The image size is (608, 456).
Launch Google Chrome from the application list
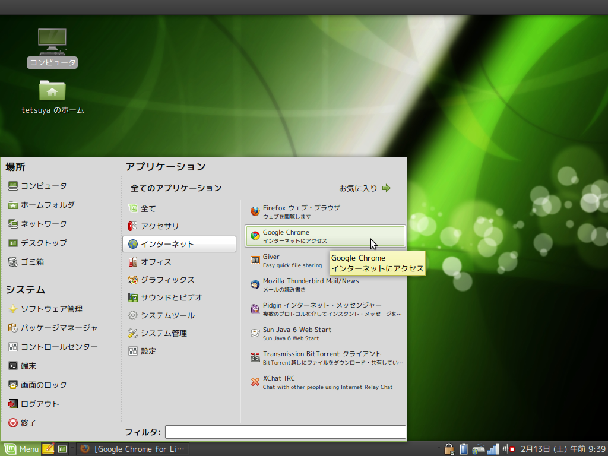tap(325, 236)
